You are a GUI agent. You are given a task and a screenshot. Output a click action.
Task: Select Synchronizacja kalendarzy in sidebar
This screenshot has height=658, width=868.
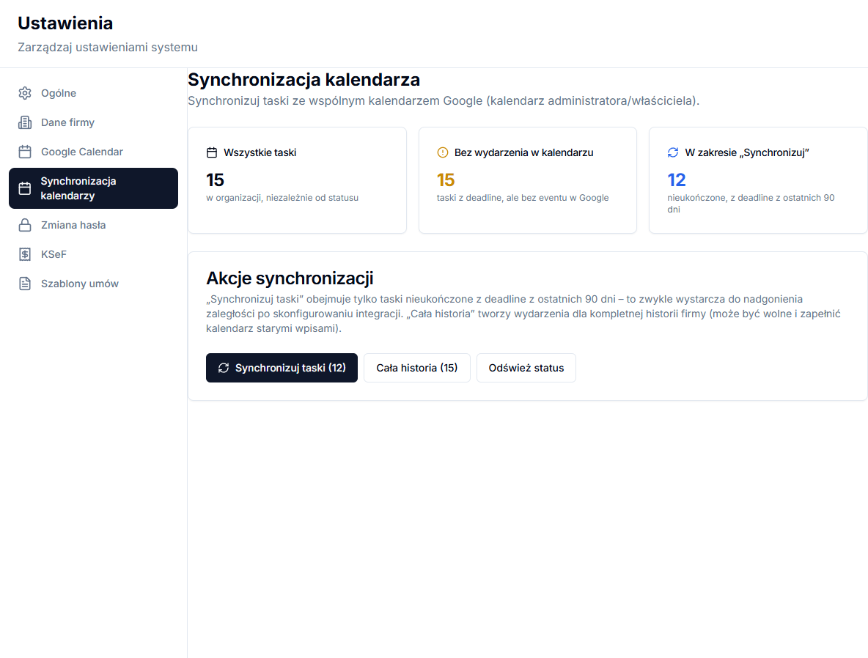pyautogui.click(x=94, y=188)
